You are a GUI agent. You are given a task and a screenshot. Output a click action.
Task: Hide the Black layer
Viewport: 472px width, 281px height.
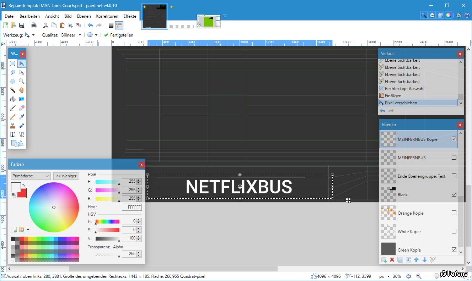(x=454, y=194)
